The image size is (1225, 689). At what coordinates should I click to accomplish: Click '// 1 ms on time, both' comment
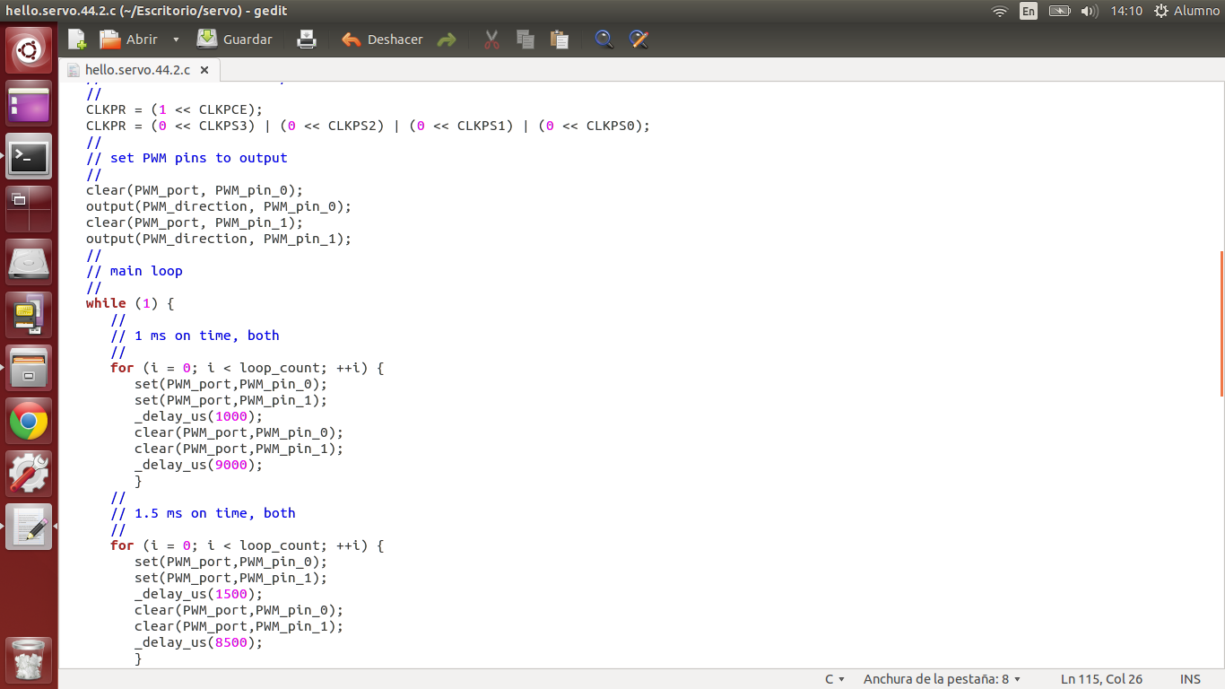[x=195, y=336]
